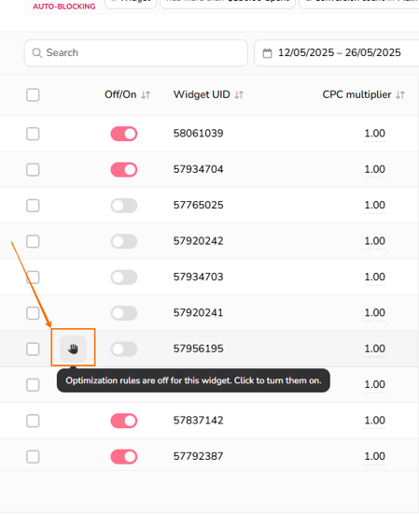
Task: Sort by Widget UID column arrows
Action: click(239, 95)
